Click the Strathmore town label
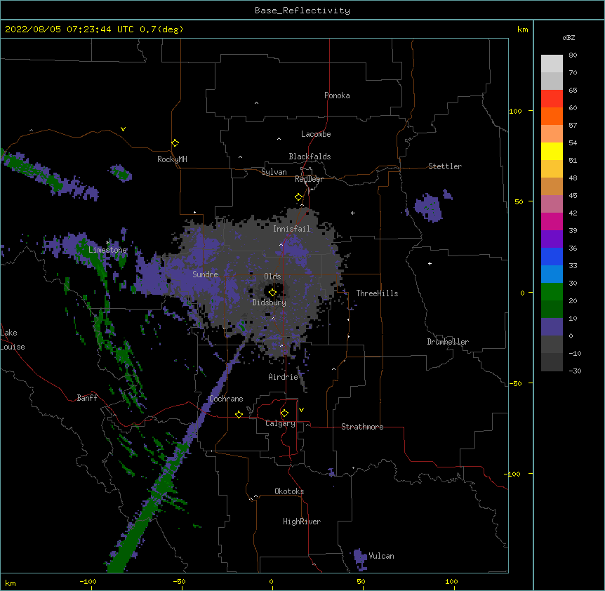Screen dimensions: 605x591 point(362,427)
